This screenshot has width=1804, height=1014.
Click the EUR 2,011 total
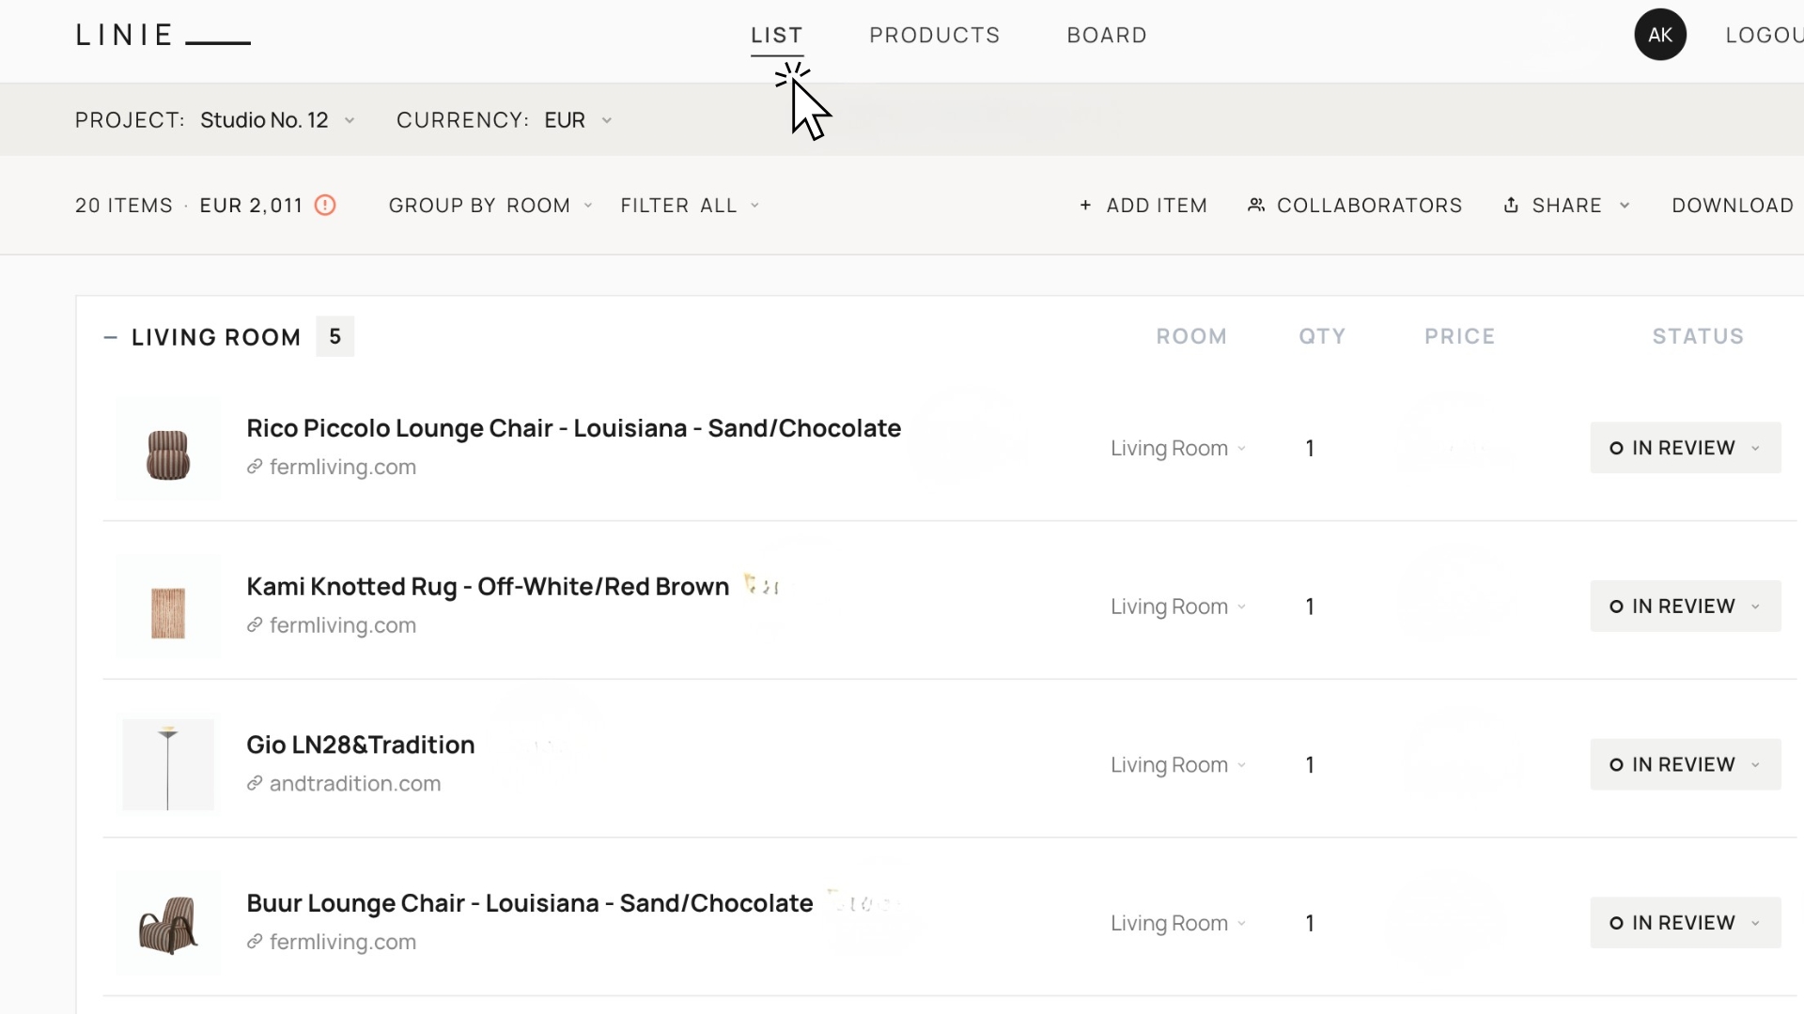(x=251, y=206)
